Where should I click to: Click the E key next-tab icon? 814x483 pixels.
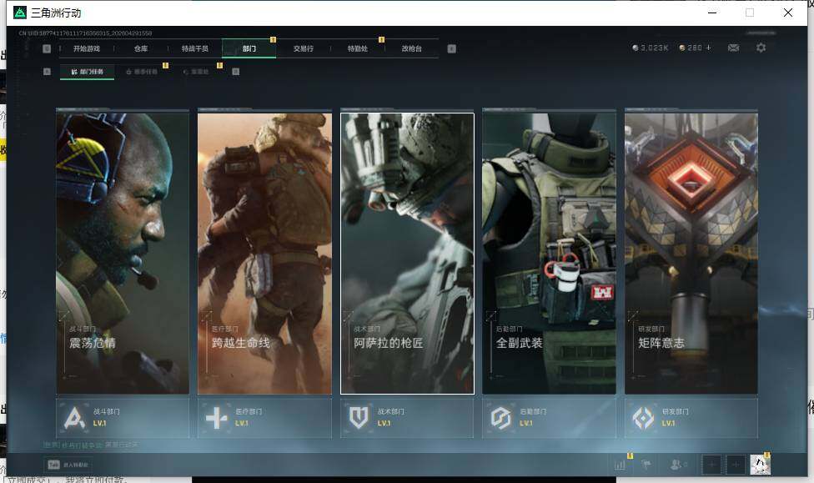click(x=452, y=48)
